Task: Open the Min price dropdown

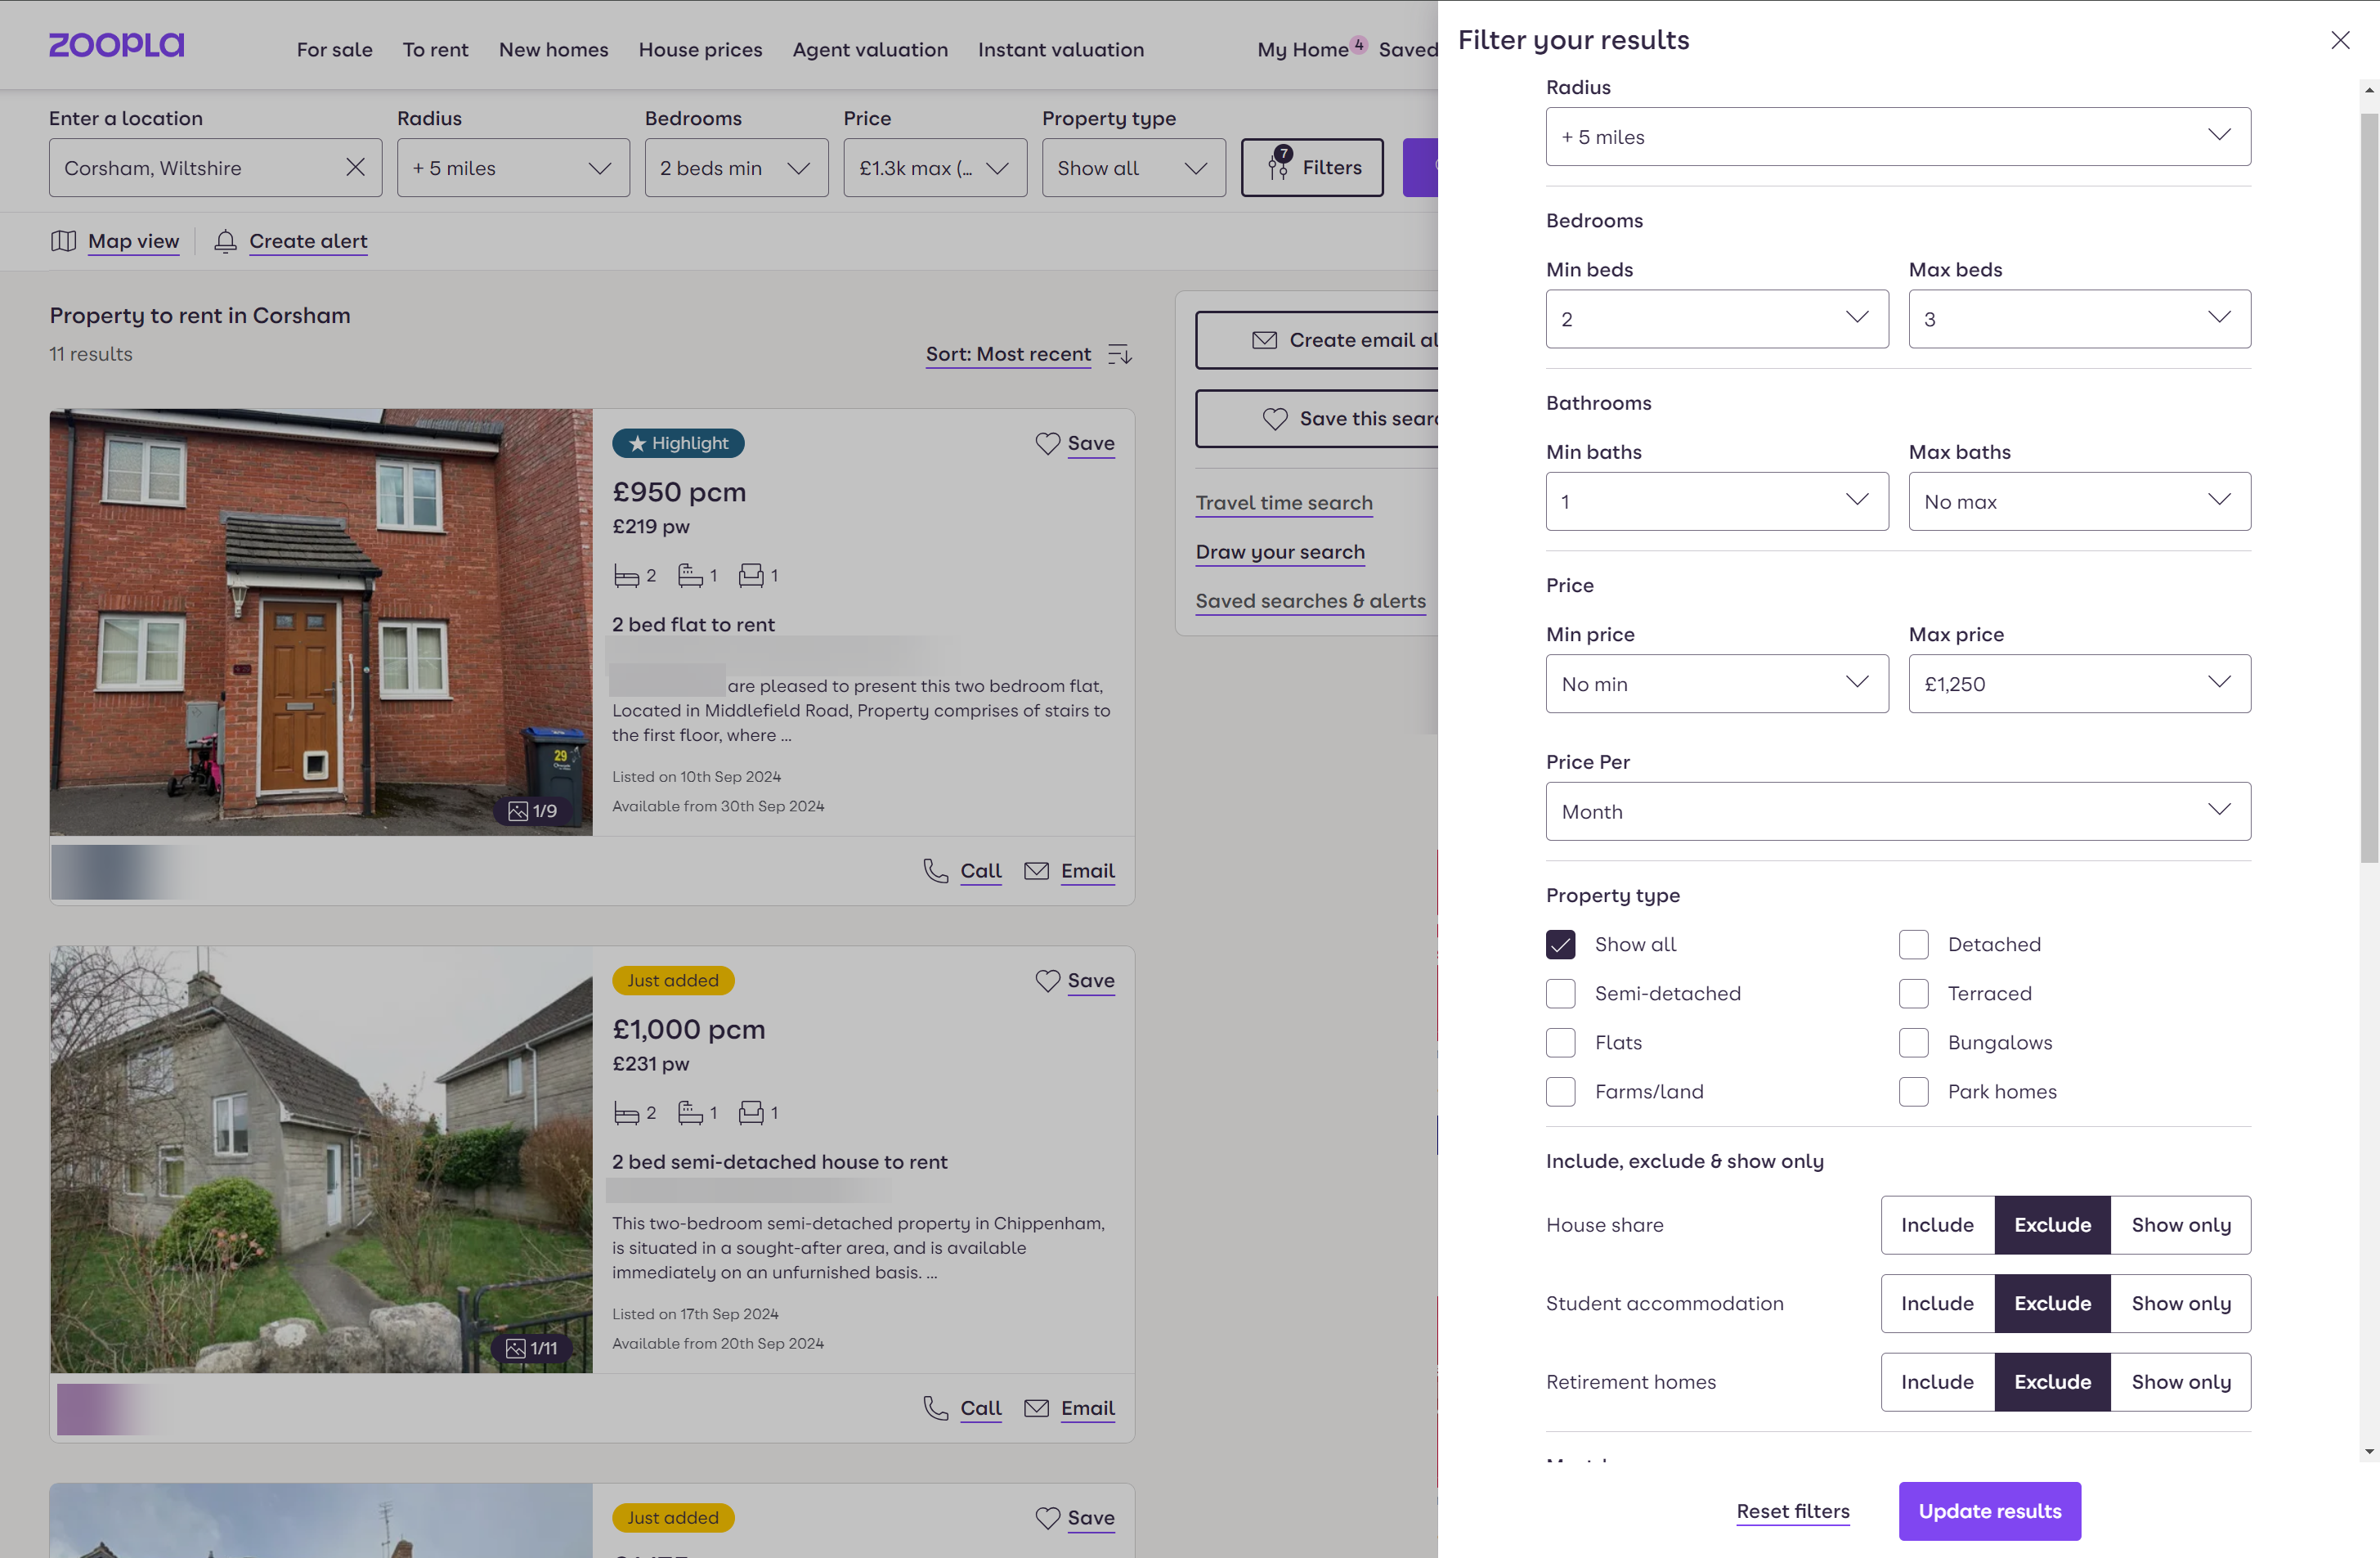Action: click(x=1716, y=684)
